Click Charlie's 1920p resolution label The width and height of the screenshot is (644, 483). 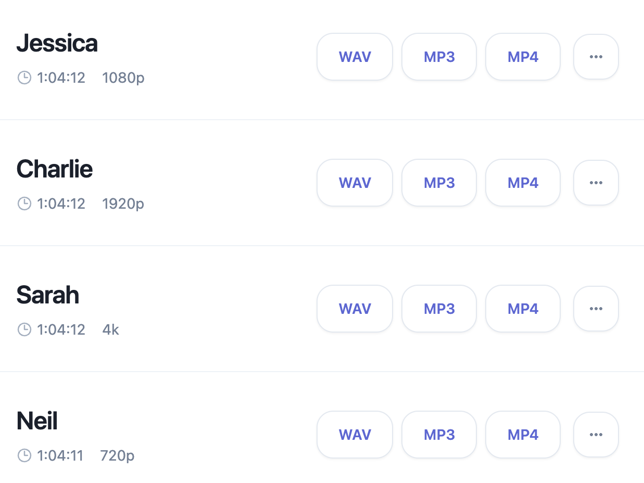pyautogui.click(x=123, y=204)
